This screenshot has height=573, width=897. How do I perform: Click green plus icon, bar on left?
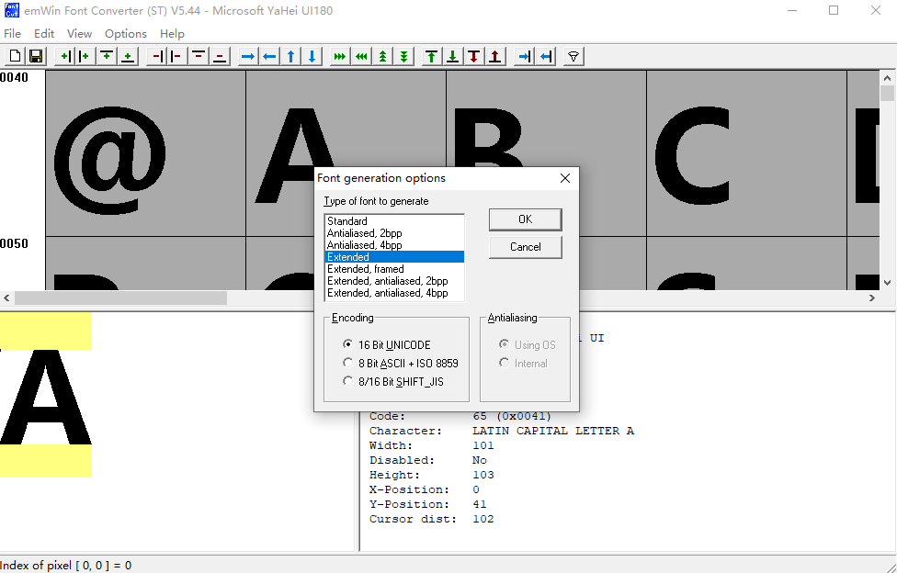click(x=85, y=56)
